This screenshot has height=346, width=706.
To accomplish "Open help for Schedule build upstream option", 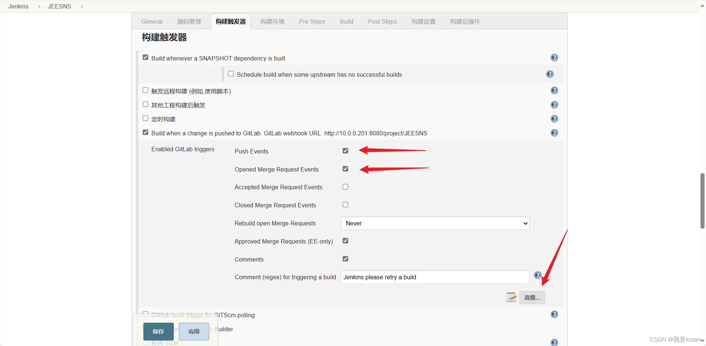I will 550,74.
